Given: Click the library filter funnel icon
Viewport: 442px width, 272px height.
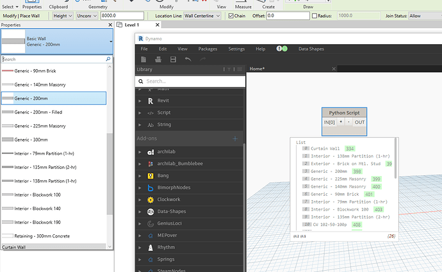Looking at the screenshot, I should pos(229,69).
